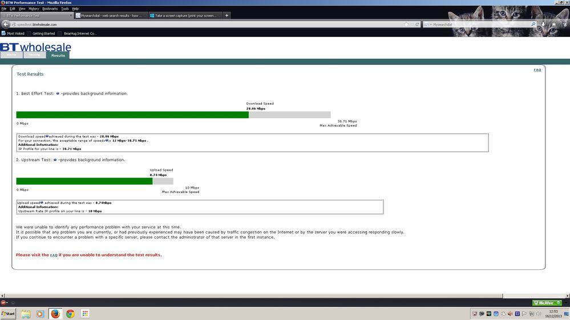Click the horizontal scrollbar at page bottom
The image size is (570, 320).
tap(253, 296)
